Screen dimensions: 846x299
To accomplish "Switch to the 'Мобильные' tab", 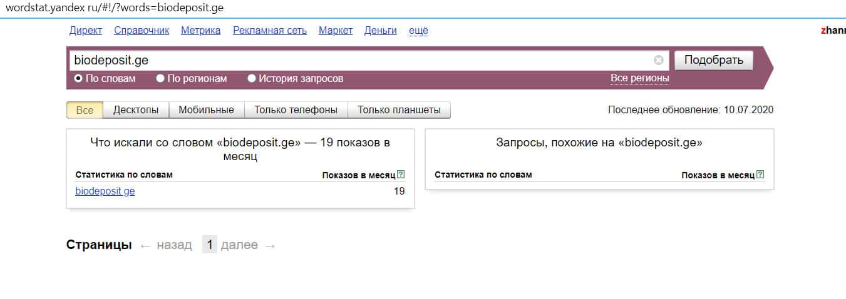I will pos(206,110).
